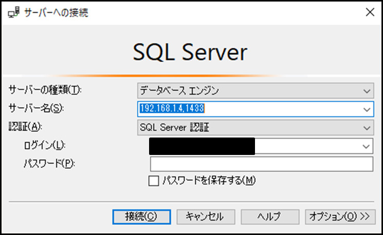Click the 認証(A) label
The image size is (383, 235).
coord(25,127)
